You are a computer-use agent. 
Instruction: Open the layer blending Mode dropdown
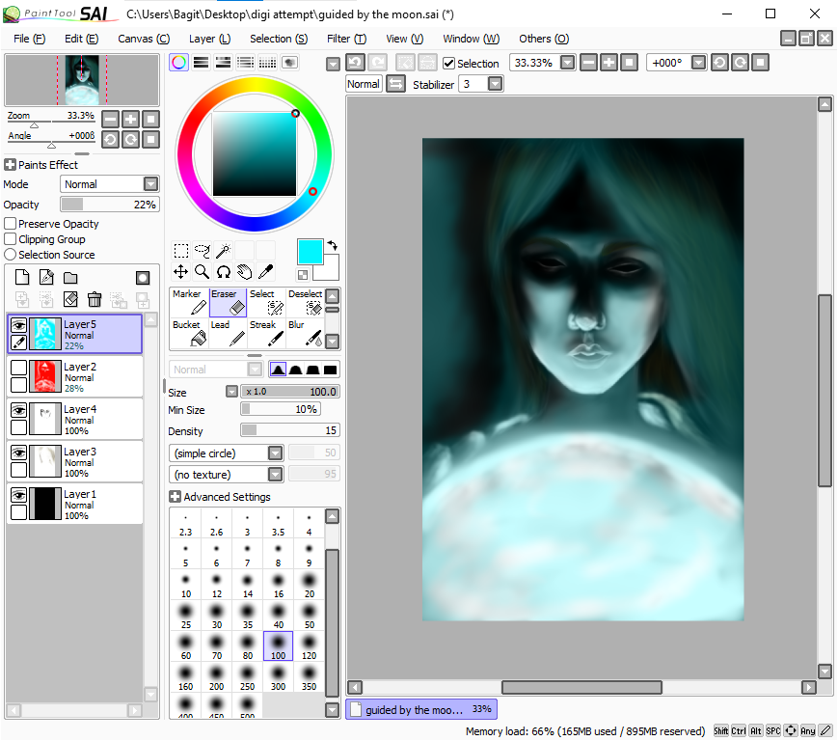pos(150,184)
